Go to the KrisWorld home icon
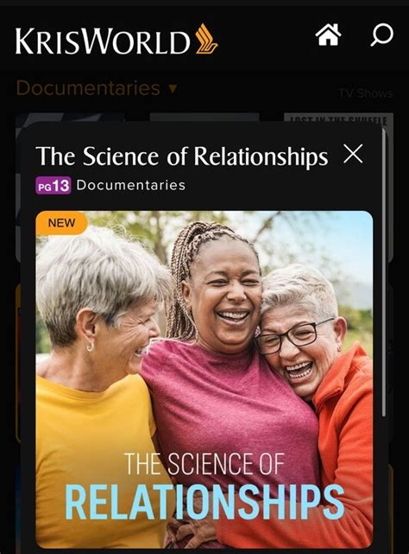 328,35
